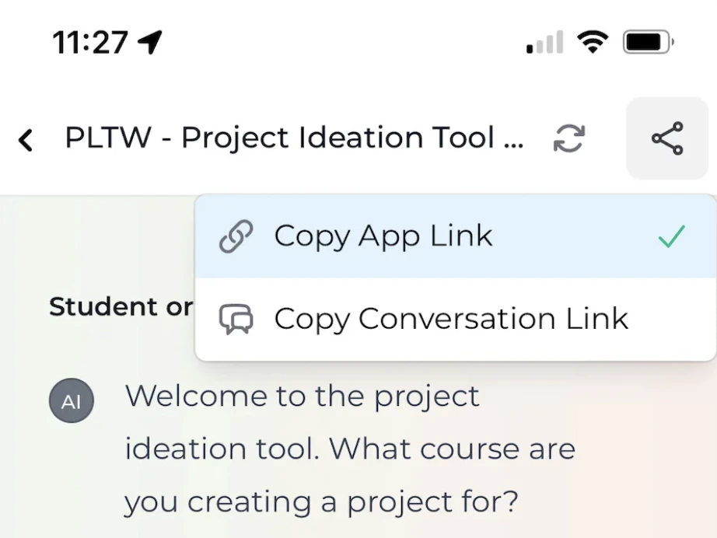Click the refresh conversation icon
Image resolution: width=717 pixels, height=538 pixels.
point(568,138)
